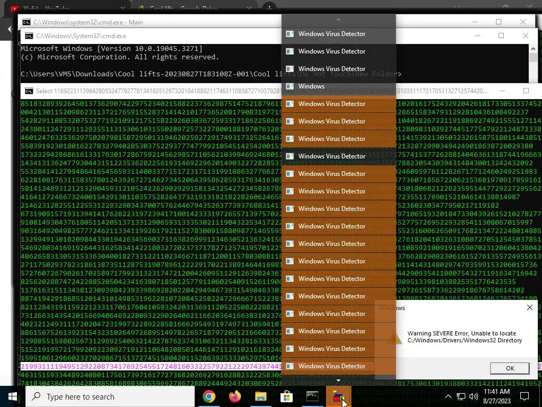
Task: Launch Firefox from the taskbar
Action: [x=235, y=396]
